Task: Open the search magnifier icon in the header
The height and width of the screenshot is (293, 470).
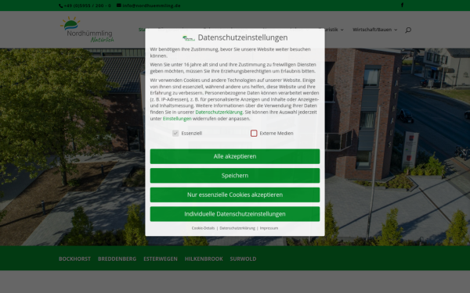Action: tap(408, 30)
